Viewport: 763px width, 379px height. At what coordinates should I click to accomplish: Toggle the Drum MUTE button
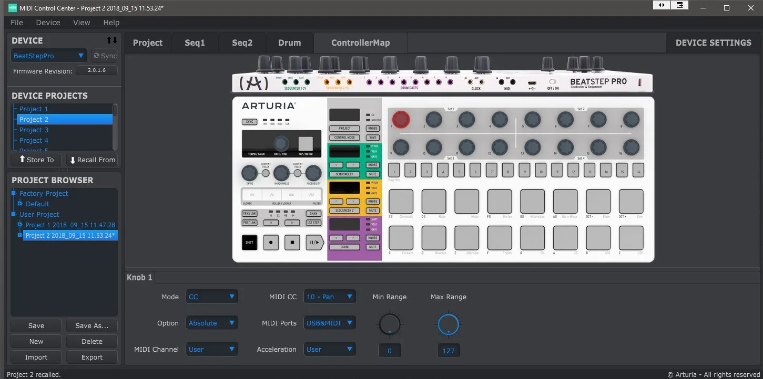point(373,247)
